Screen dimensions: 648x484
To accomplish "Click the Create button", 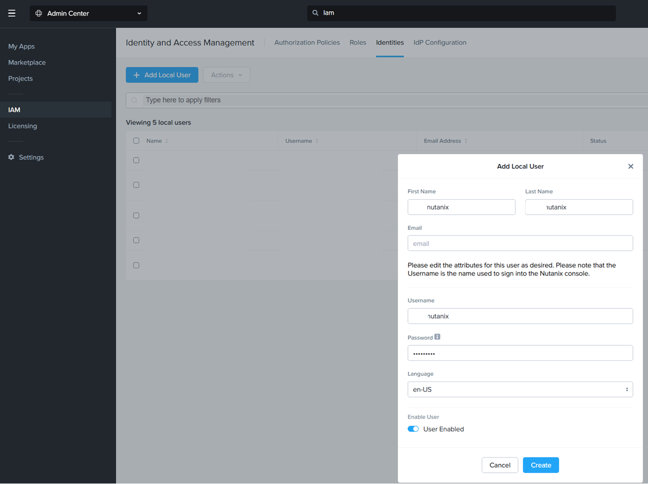I will coord(540,465).
